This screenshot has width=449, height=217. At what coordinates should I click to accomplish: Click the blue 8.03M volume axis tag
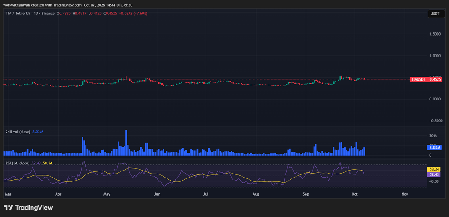pyautogui.click(x=435, y=148)
